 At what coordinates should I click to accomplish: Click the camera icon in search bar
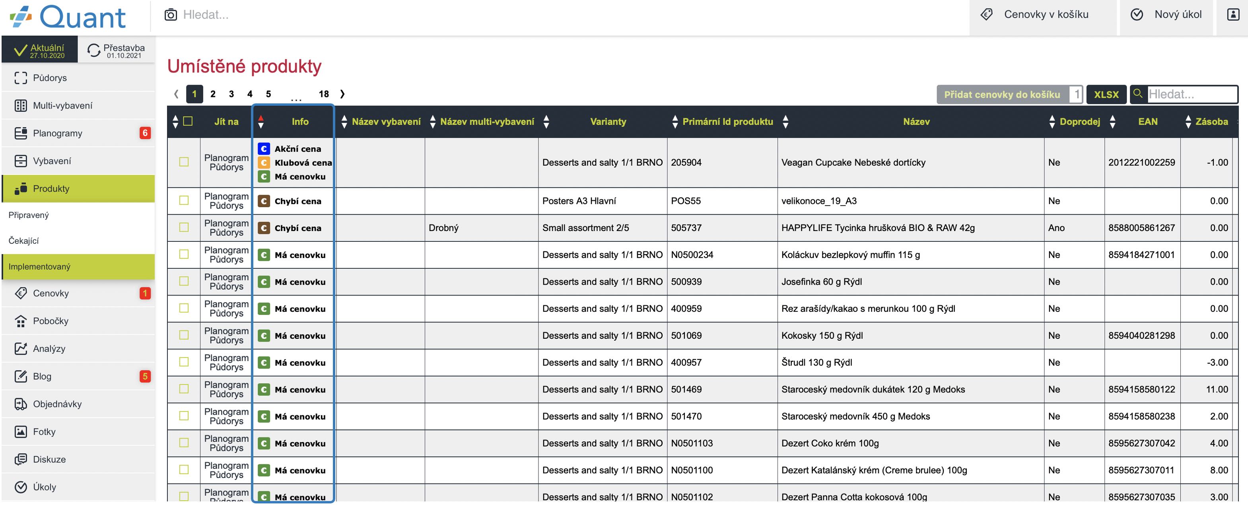click(171, 15)
